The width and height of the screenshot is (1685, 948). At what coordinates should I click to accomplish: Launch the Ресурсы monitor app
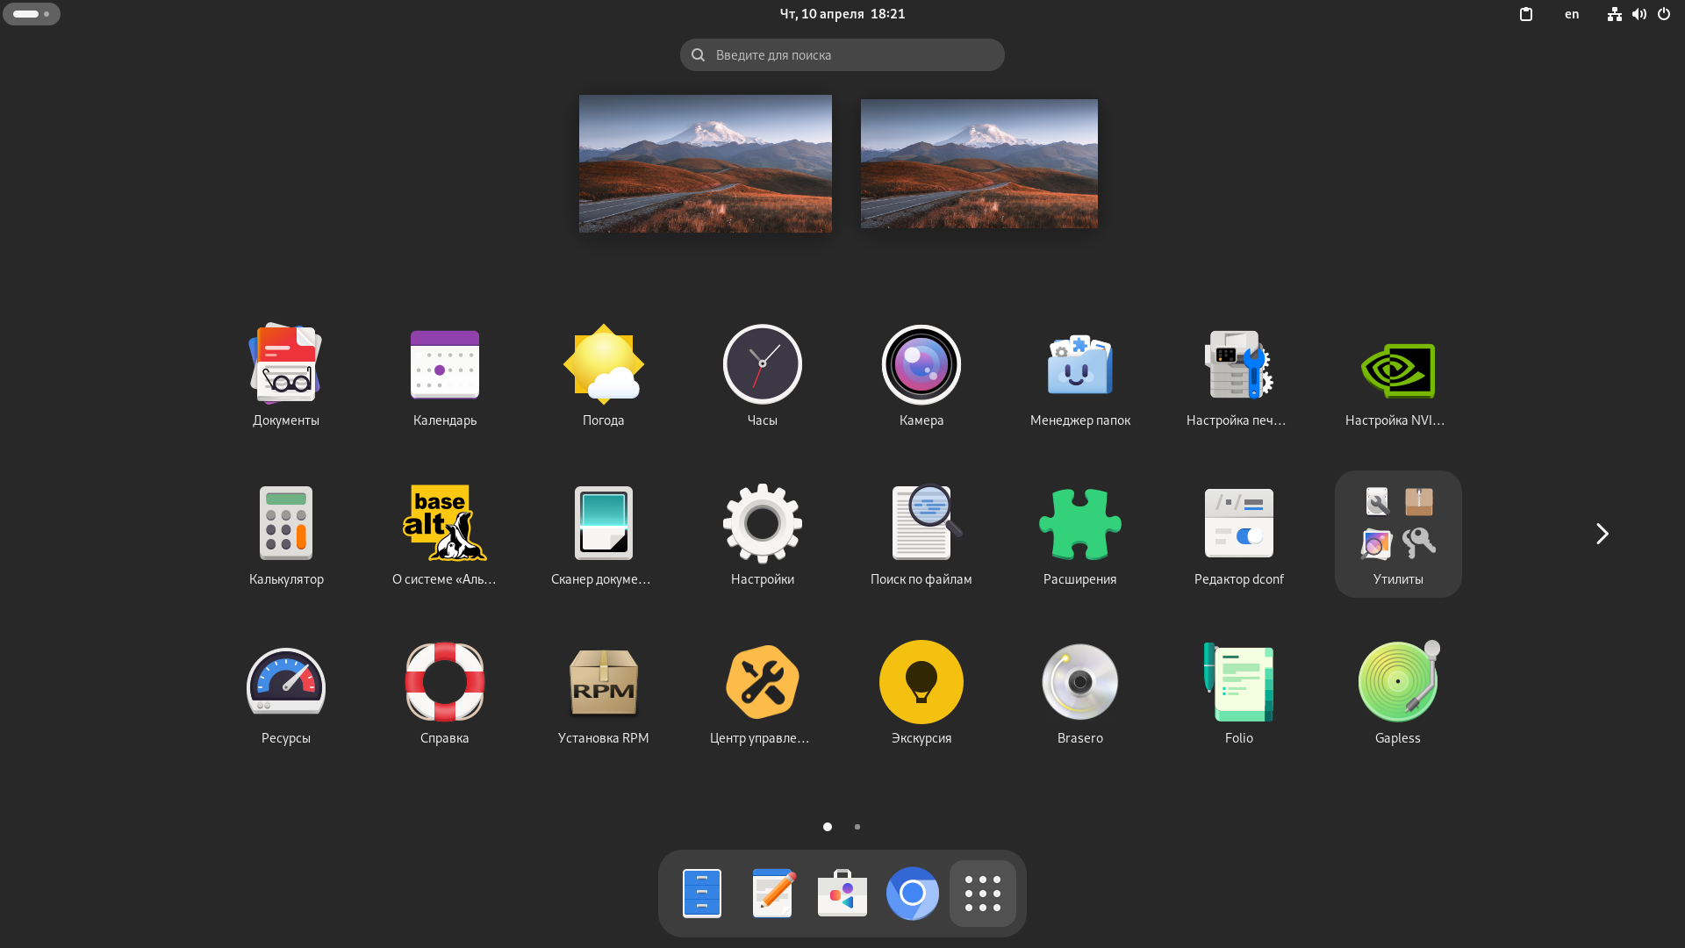[286, 693]
